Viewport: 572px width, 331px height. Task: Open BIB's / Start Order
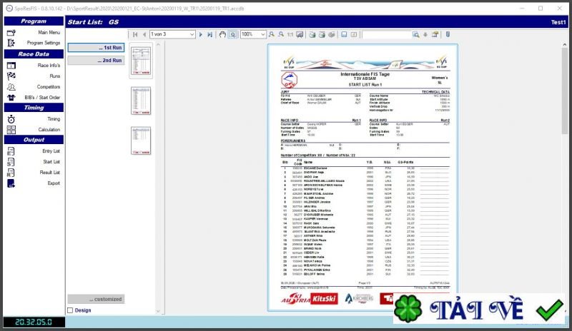43,97
